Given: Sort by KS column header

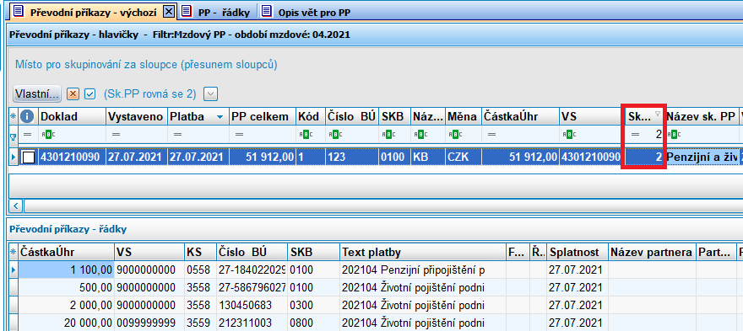Looking at the screenshot, I should point(200,253).
